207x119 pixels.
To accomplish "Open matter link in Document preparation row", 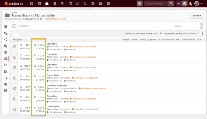I will (x=93, y=89).
